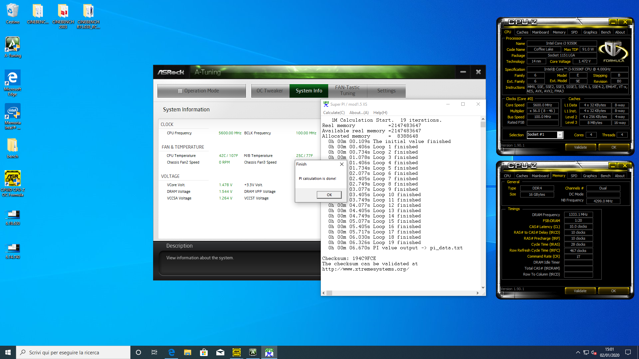639x359 pixels.
Task: Click the network tray icon
Action: tap(586, 352)
